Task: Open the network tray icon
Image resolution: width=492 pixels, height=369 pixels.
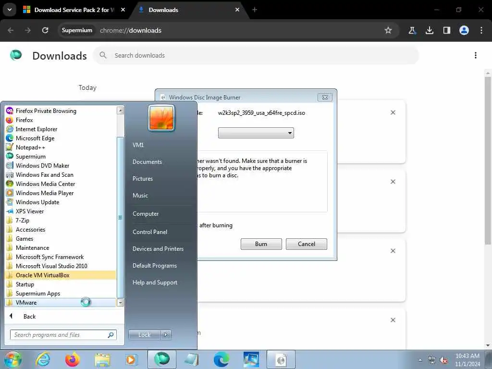Action: (432, 360)
